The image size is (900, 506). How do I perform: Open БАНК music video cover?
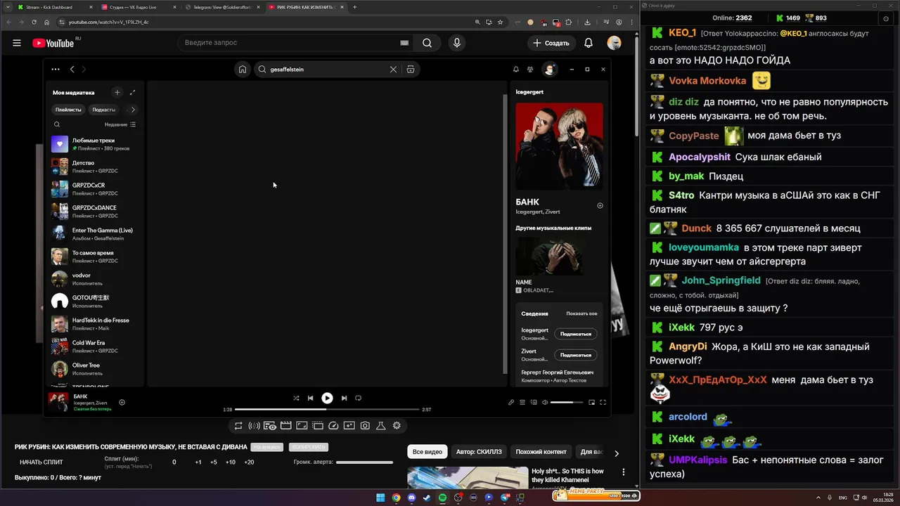point(559,146)
